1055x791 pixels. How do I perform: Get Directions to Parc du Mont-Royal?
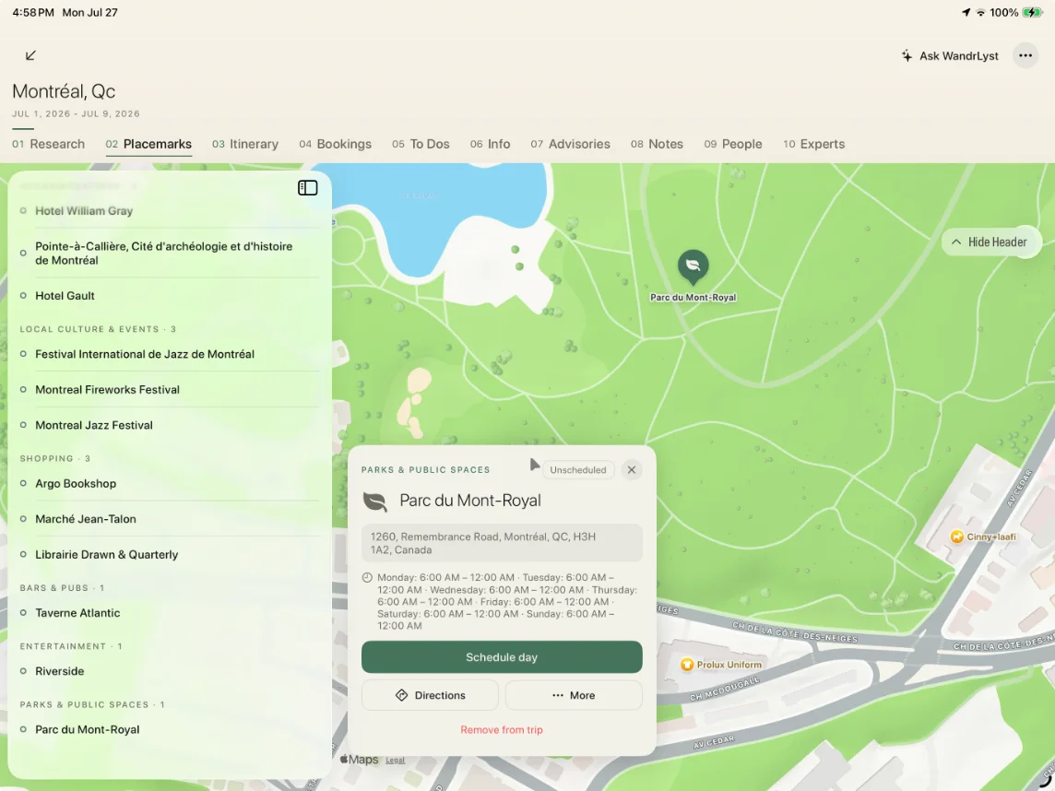coord(430,695)
